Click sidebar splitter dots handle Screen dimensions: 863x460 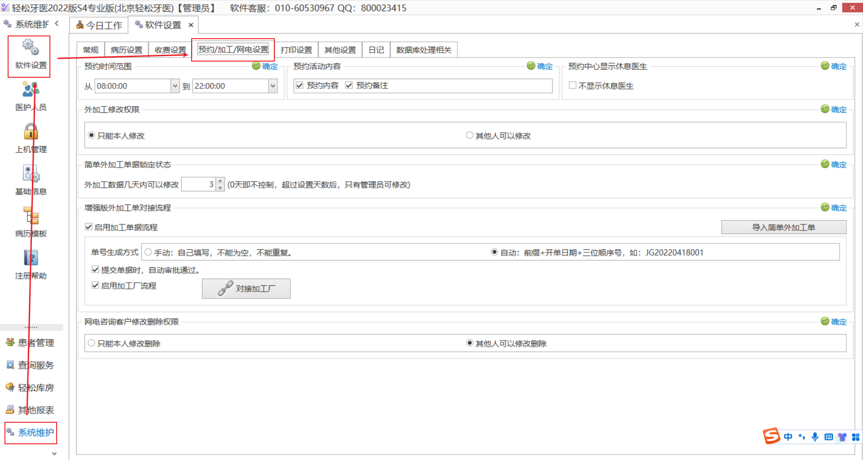point(31,327)
